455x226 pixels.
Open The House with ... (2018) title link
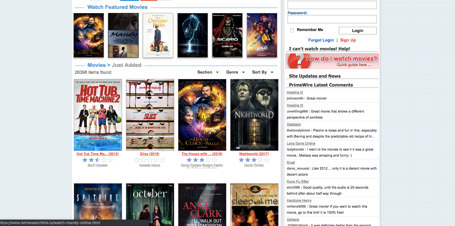tap(202, 154)
